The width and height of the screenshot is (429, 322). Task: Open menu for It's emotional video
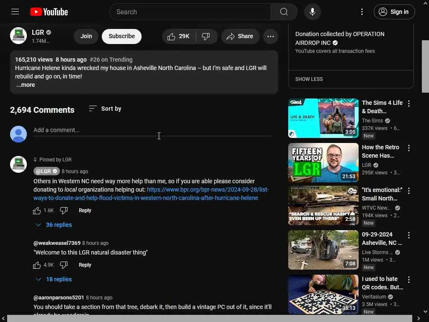pos(409,191)
